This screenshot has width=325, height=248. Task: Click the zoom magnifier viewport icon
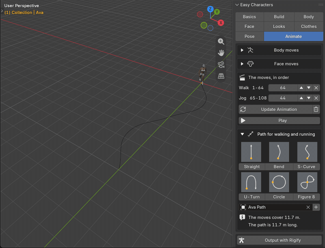221,41
